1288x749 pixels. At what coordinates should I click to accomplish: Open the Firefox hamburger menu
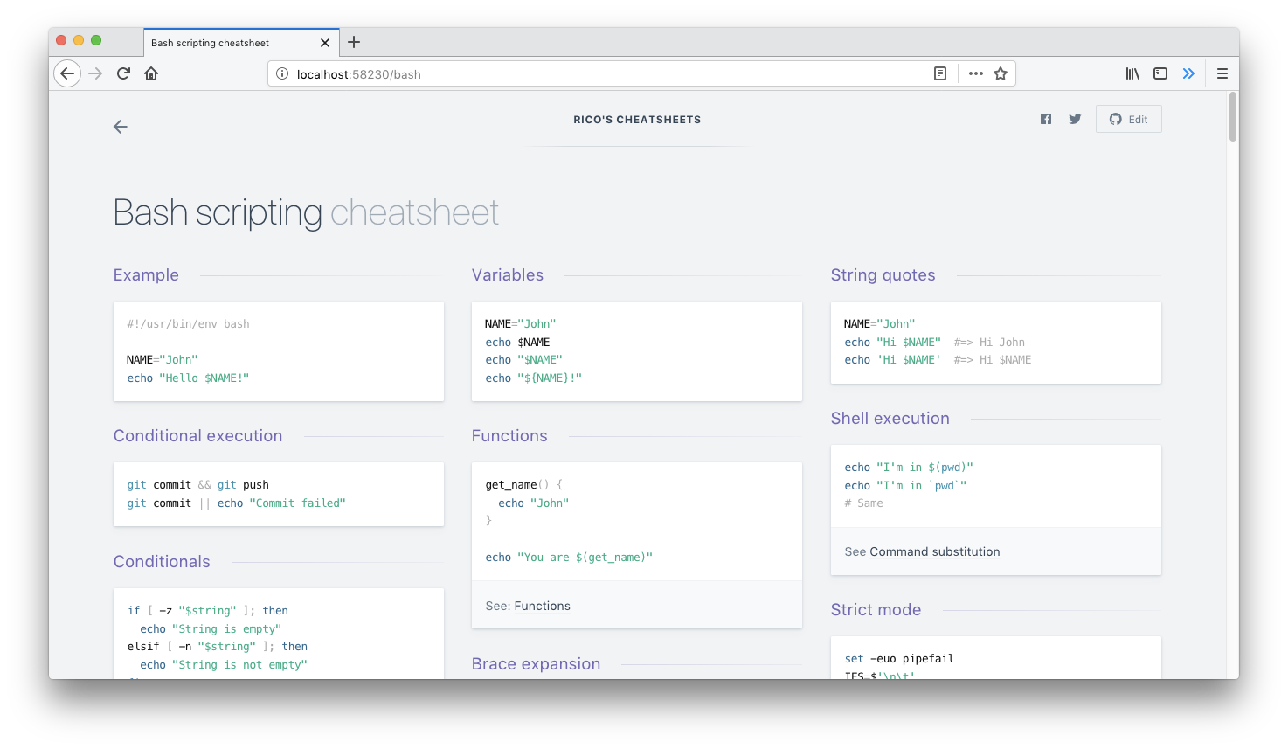tap(1222, 73)
